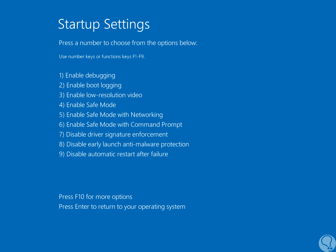The width and height of the screenshot is (336, 252).
Task: Click the "Use number keys" hint text
Action: pyautogui.click(x=77, y=56)
